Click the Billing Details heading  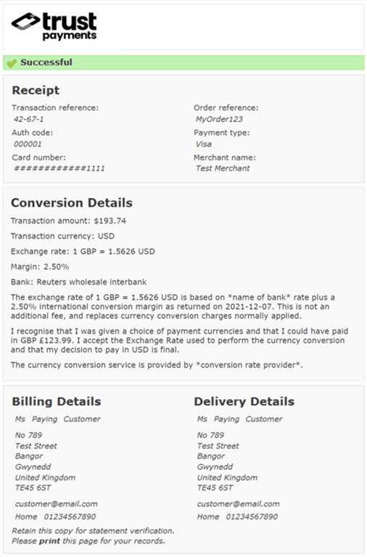57,401
